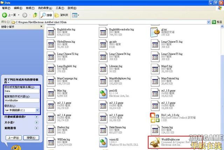The width and height of the screenshot is (224, 150).
Task: Open the 說明(H) menu
Action: tap(72, 8)
